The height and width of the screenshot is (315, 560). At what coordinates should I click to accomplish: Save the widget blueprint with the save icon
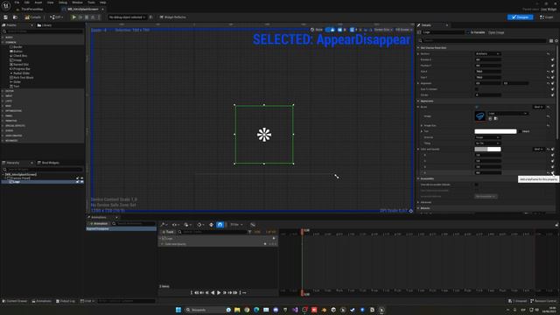point(6,17)
